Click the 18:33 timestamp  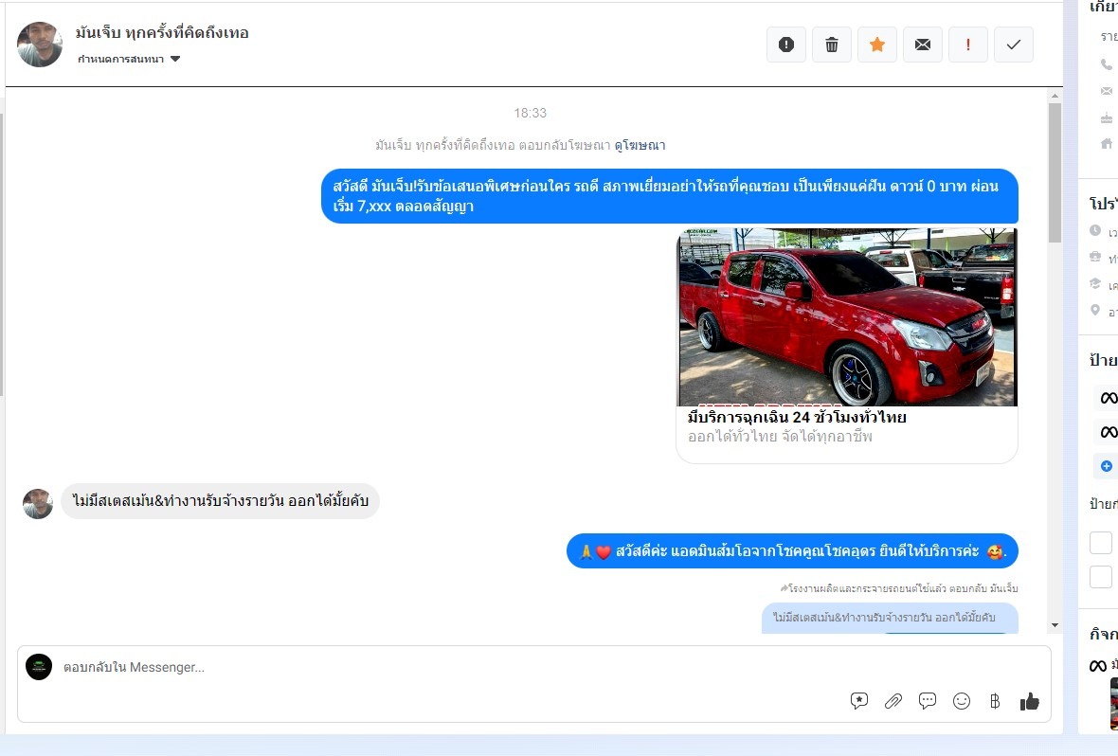(530, 113)
